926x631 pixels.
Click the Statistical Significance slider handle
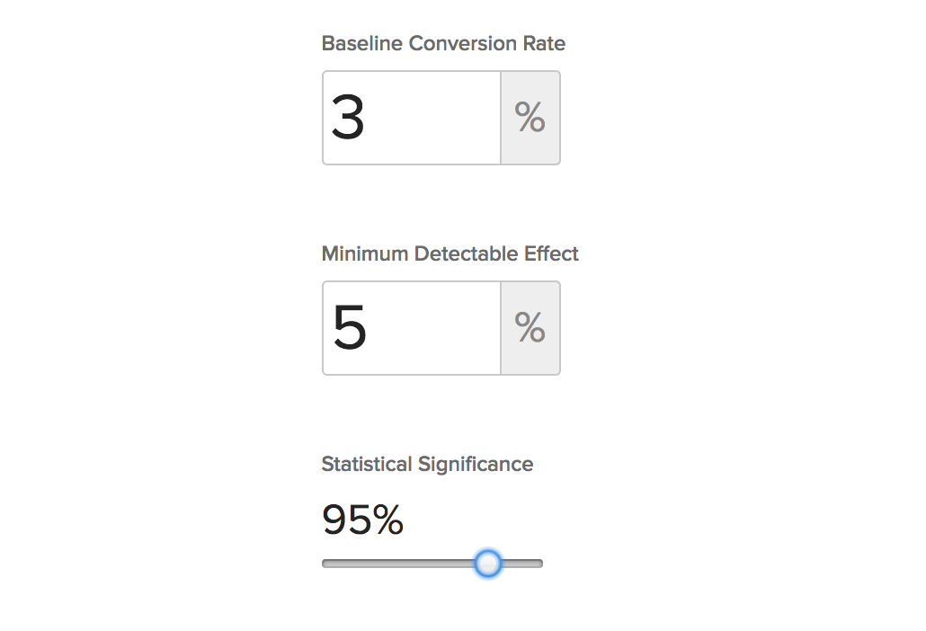[x=487, y=564]
